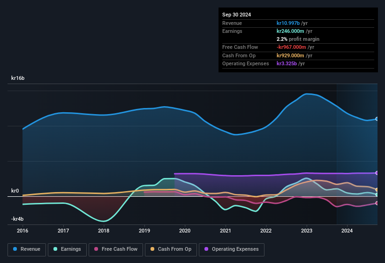Click the Earnings line end marker

(x=377, y=194)
